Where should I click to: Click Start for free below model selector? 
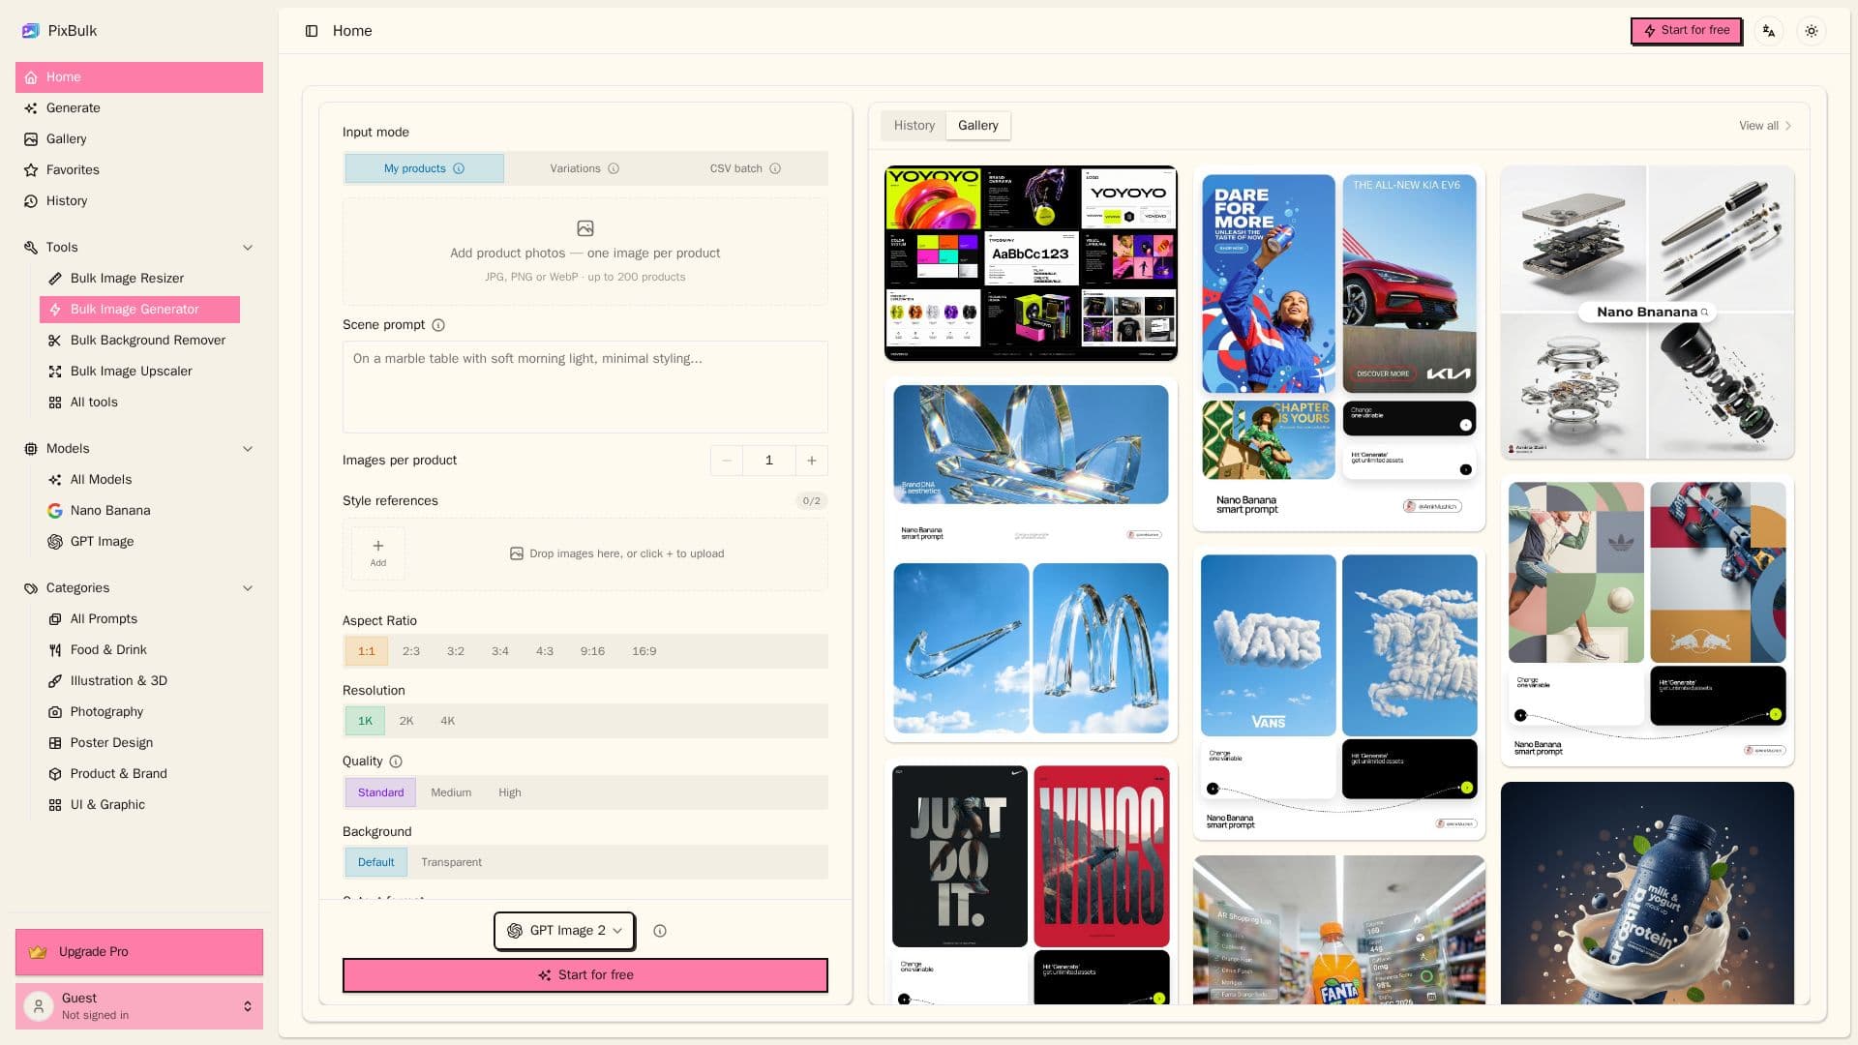(x=585, y=975)
